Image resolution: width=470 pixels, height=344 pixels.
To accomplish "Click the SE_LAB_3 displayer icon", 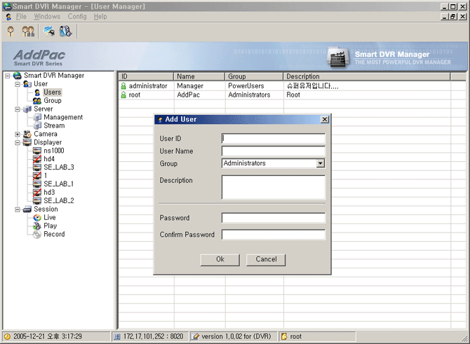I will coord(37,167).
